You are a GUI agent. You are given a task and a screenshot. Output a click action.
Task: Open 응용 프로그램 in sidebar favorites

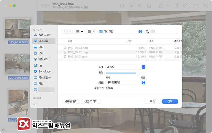coord(44,35)
